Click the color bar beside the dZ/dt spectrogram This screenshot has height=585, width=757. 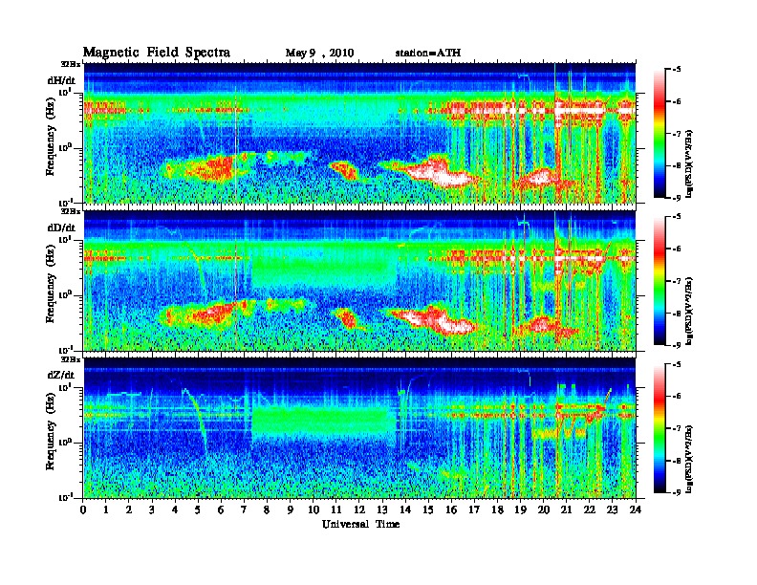[x=660, y=428]
